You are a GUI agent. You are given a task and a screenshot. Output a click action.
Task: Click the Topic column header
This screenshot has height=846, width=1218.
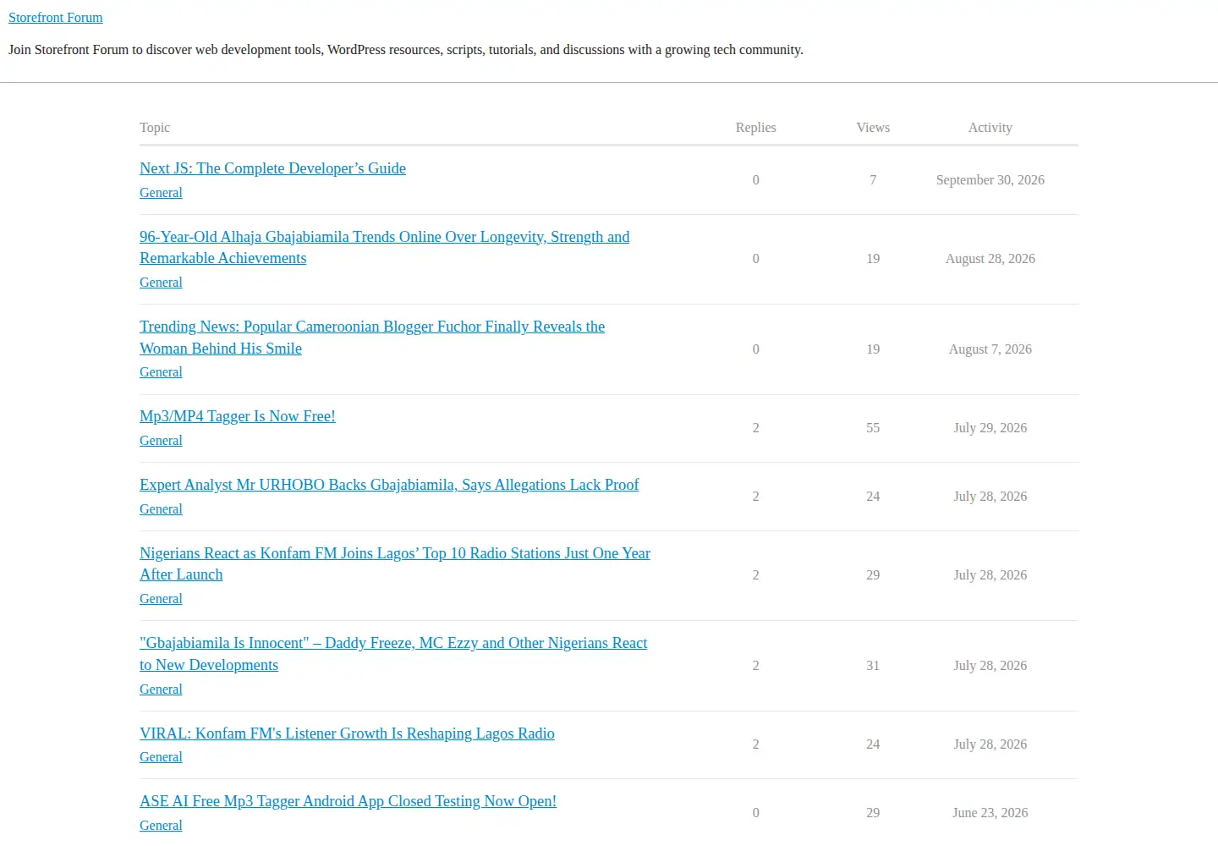pos(155,128)
